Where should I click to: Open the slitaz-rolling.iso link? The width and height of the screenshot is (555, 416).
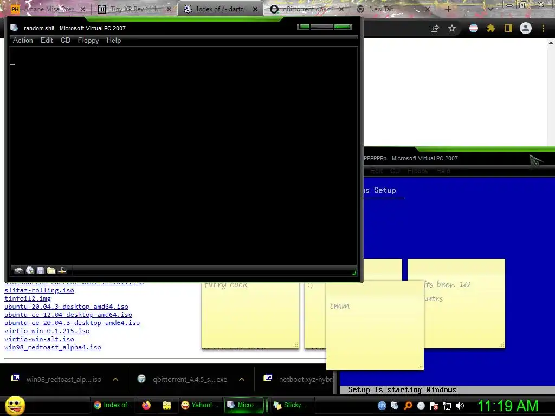[39, 290]
